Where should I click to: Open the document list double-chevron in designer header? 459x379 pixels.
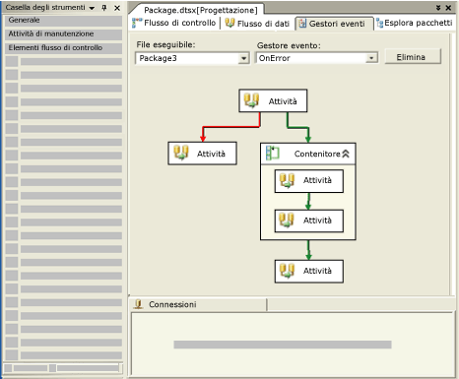438,8
